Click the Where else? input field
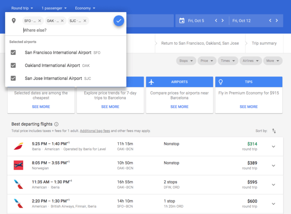The height and width of the screenshot is (214, 291). coord(72,30)
